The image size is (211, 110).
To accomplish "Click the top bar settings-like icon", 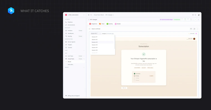I will click(193, 15).
